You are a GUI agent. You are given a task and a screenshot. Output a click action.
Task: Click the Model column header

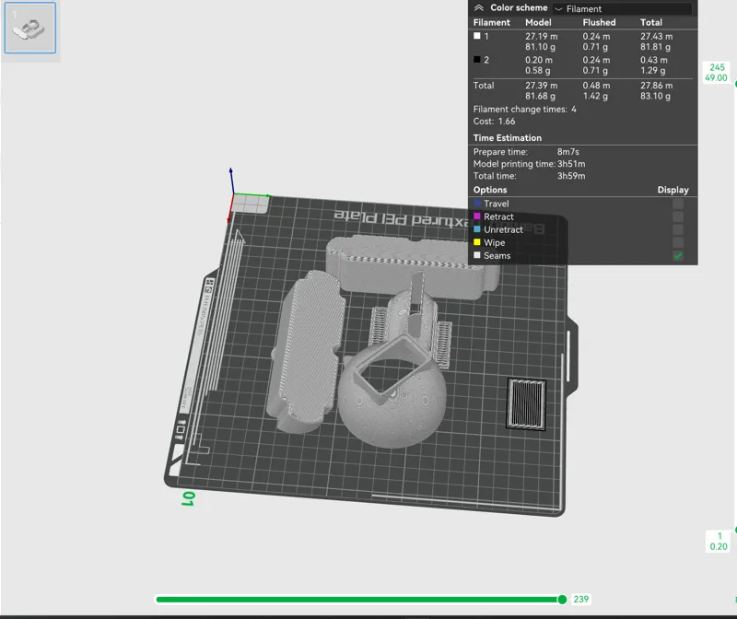pyautogui.click(x=538, y=22)
